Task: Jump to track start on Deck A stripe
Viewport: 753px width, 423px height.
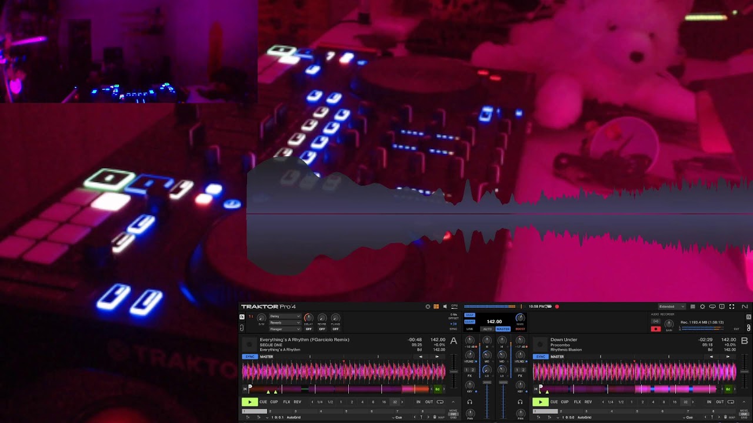Action: tap(245, 389)
